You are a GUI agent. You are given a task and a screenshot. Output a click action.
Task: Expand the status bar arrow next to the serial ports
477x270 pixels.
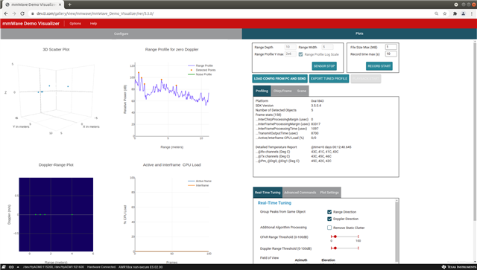(18, 267)
